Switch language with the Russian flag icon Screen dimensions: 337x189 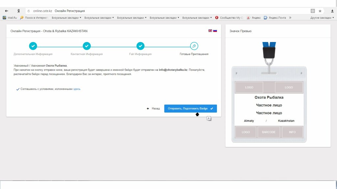(x=215, y=31)
